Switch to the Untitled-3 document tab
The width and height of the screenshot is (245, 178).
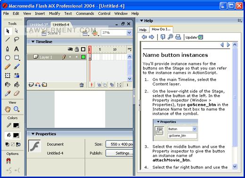tap(39, 25)
